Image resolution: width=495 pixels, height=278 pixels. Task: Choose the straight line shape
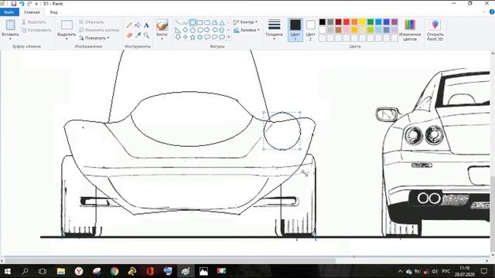178,22
